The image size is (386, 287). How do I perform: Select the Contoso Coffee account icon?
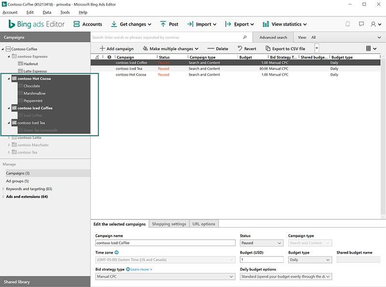[8, 49]
